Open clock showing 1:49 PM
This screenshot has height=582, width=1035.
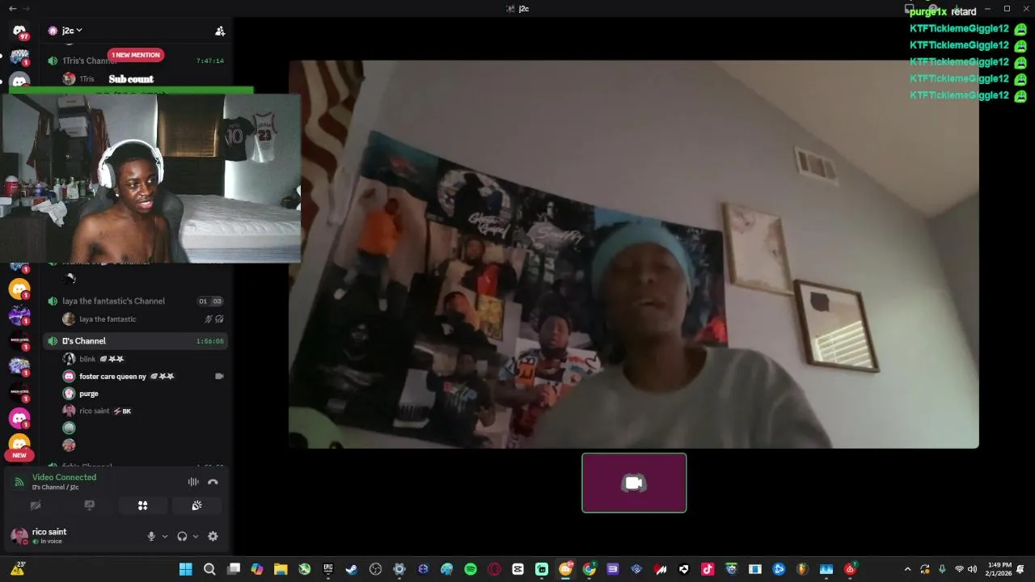[999, 569]
